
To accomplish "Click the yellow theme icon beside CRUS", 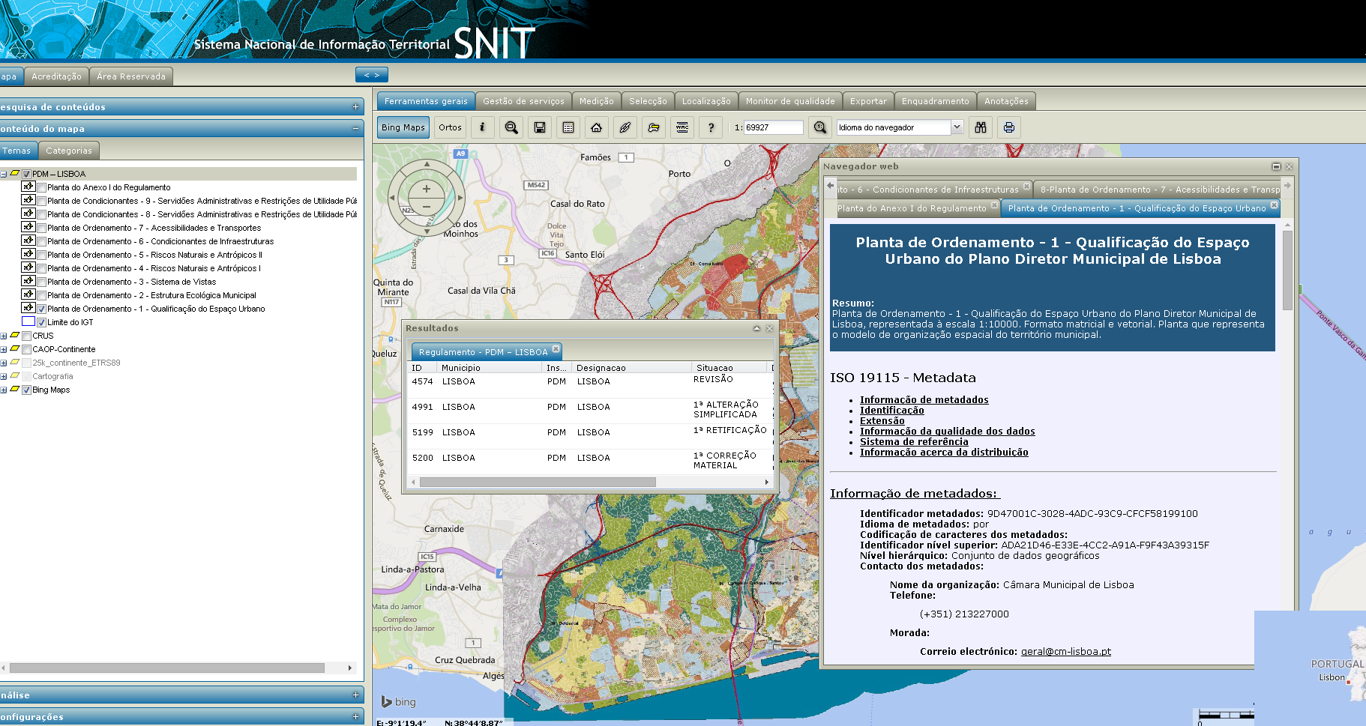I will (x=14, y=336).
